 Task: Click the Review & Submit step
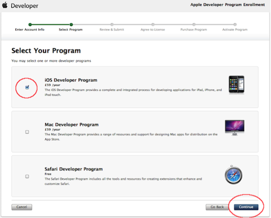point(112,30)
